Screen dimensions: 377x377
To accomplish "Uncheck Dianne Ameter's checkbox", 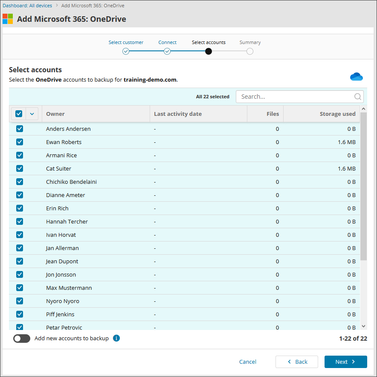I will [20, 195].
